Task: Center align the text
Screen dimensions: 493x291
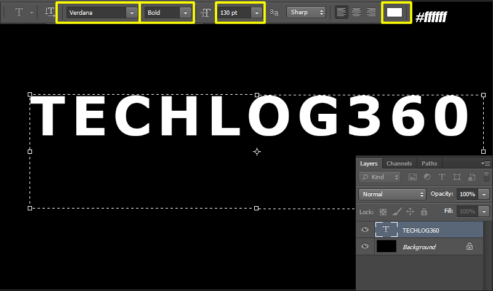Action: (356, 12)
